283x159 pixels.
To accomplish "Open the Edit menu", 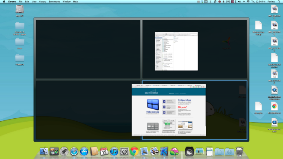I will 27,1.
